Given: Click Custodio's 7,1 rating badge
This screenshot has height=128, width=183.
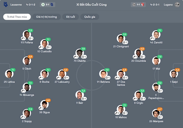Looking at the screenshot, I should point(48,39).
